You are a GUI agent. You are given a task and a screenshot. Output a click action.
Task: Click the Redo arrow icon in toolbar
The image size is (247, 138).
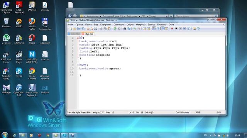119,28
